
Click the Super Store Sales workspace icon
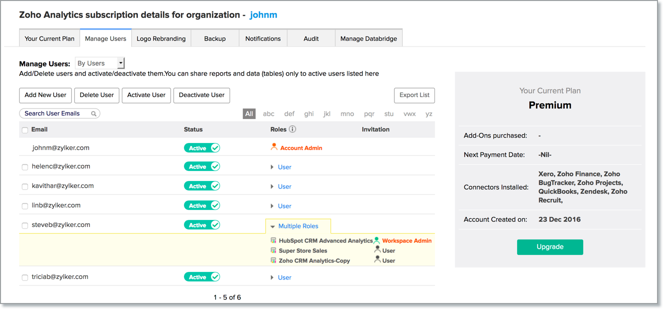[x=274, y=250]
